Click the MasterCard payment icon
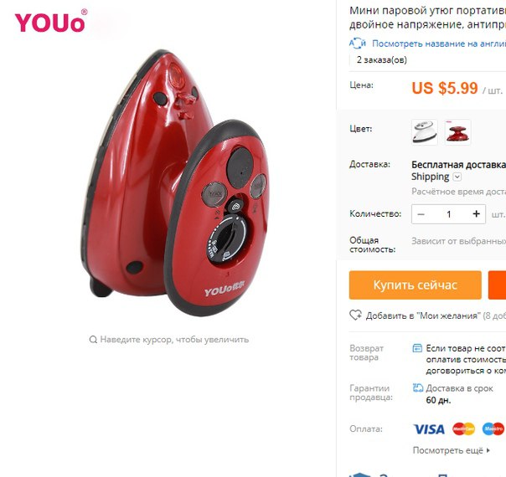Image resolution: width=506 pixels, height=477 pixels. (464, 429)
